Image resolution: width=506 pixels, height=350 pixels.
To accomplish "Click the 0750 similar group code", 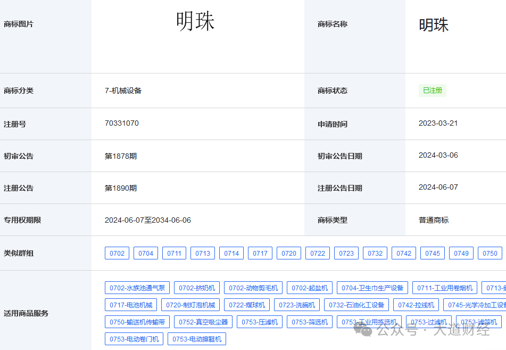I will click(490, 253).
